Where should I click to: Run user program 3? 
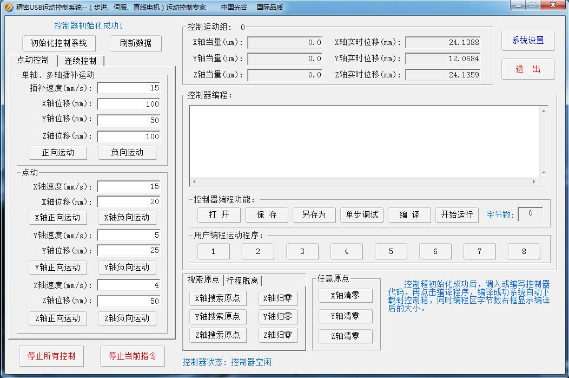pos(302,251)
